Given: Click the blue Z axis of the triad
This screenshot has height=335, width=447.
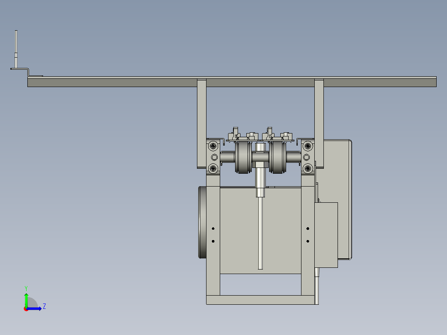Looking at the screenshot, I should tap(34, 308).
